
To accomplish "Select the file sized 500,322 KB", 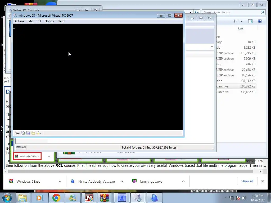I will [x=236, y=86].
